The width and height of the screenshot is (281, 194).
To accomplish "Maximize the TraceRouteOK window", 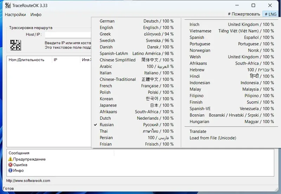I will (x=253, y=5).
